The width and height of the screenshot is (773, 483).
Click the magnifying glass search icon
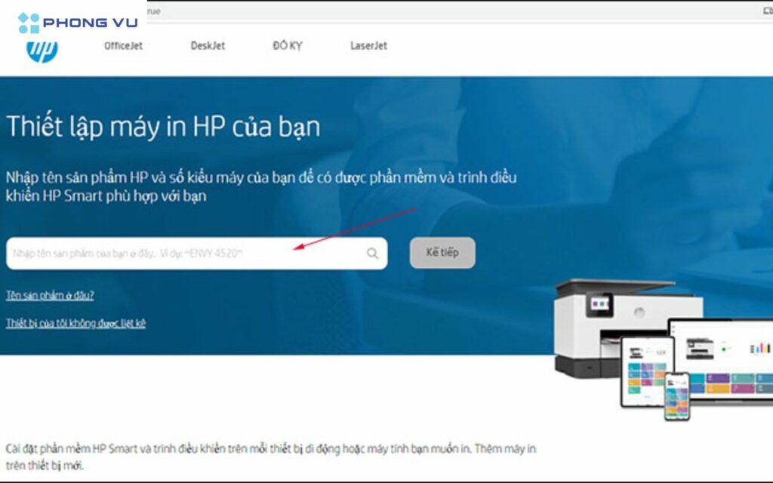pyautogui.click(x=372, y=254)
